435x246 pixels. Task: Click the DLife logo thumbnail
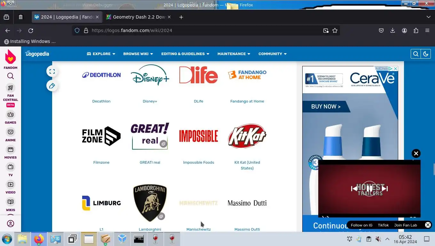coord(199,75)
